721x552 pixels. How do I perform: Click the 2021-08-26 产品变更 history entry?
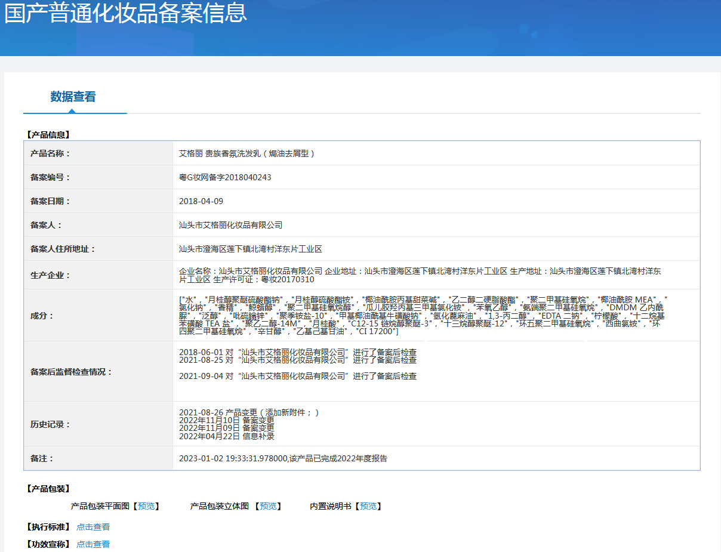point(249,412)
